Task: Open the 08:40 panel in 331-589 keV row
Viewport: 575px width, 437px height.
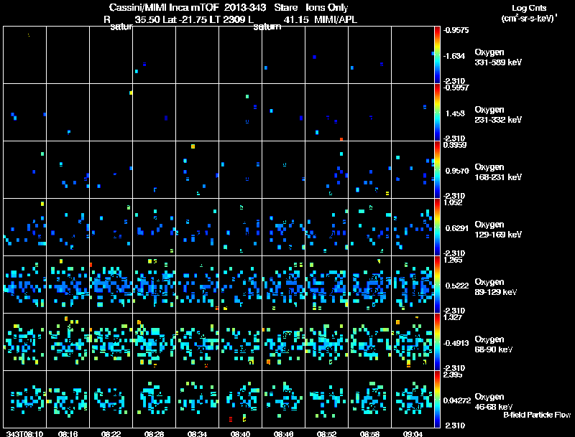Action: coord(240,55)
